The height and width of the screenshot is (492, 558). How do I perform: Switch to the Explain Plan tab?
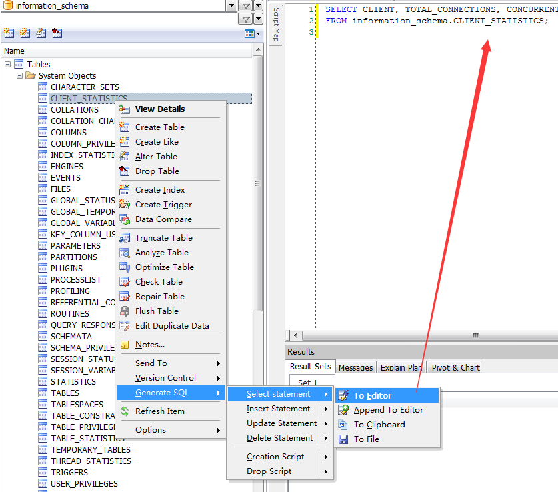[401, 368]
